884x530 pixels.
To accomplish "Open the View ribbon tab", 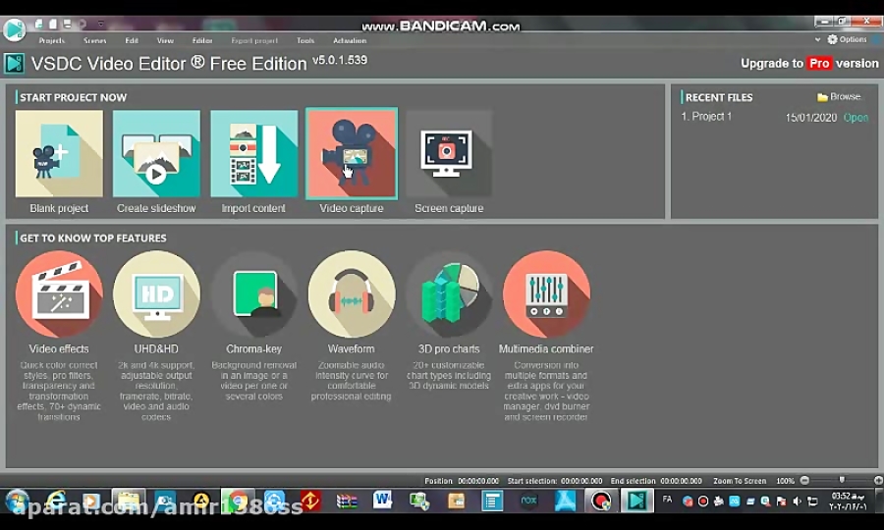I will (165, 40).
